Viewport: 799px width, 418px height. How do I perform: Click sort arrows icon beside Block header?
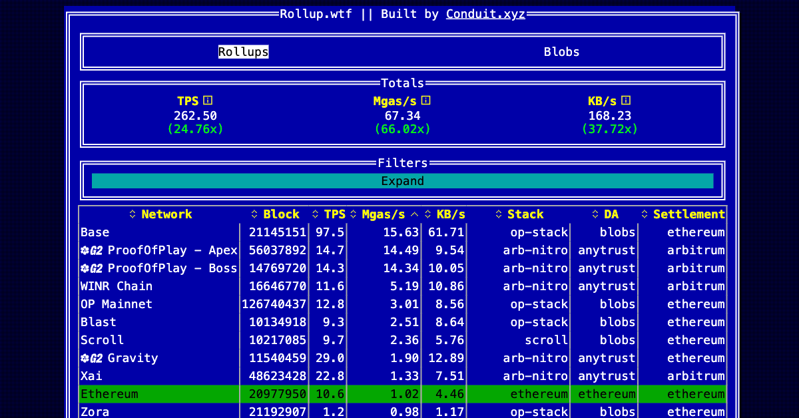254,214
